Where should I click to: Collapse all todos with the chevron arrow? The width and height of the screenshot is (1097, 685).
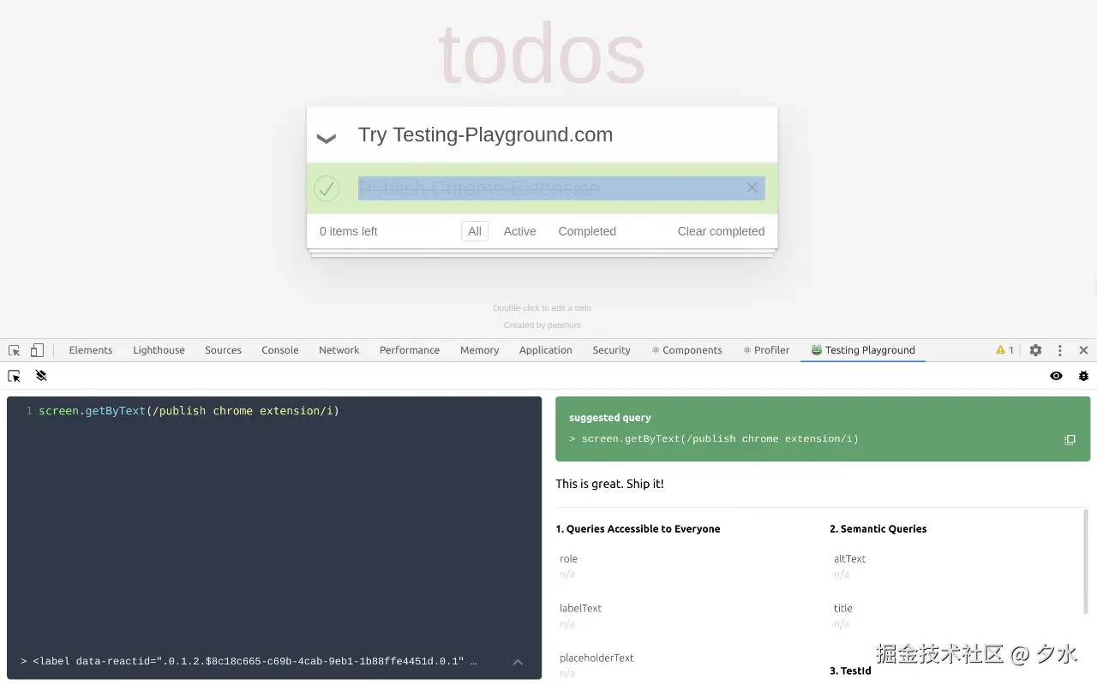click(326, 137)
